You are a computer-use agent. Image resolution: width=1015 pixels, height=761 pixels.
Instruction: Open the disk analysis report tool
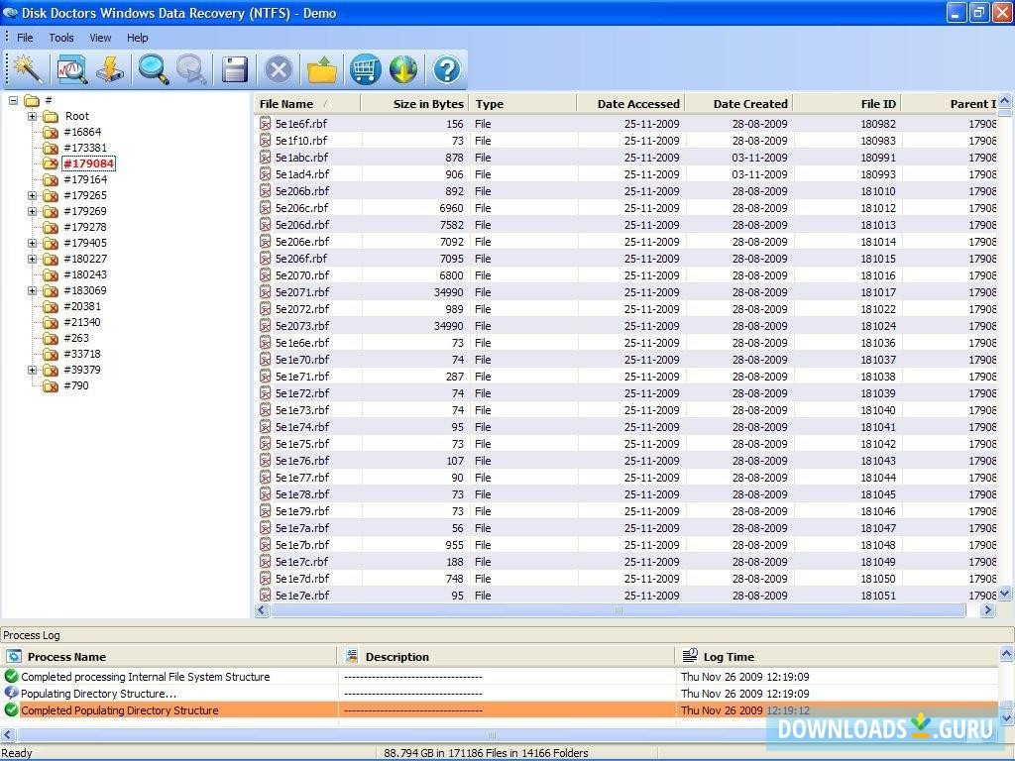[69, 69]
